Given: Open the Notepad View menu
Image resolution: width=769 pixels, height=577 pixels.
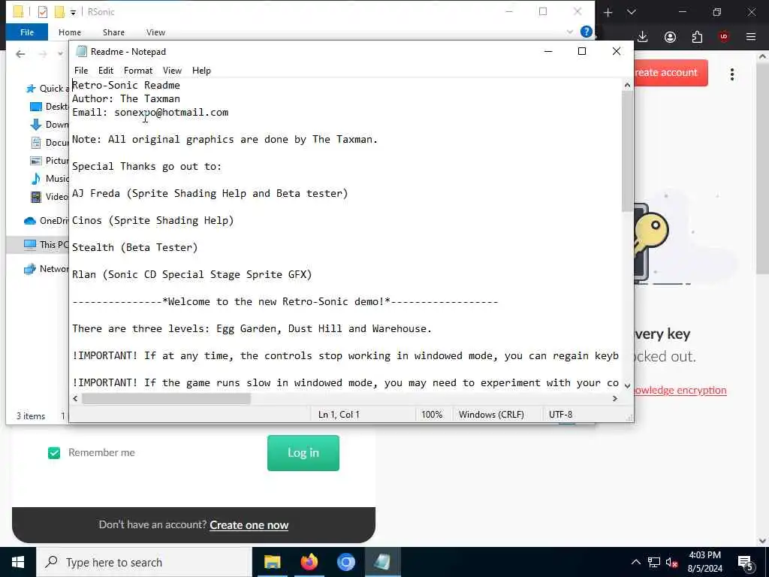Looking at the screenshot, I should pos(172,71).
